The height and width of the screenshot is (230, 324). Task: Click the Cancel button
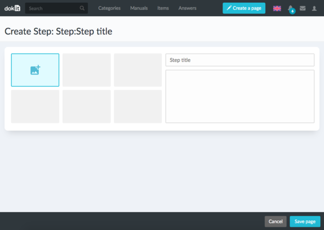275,221
